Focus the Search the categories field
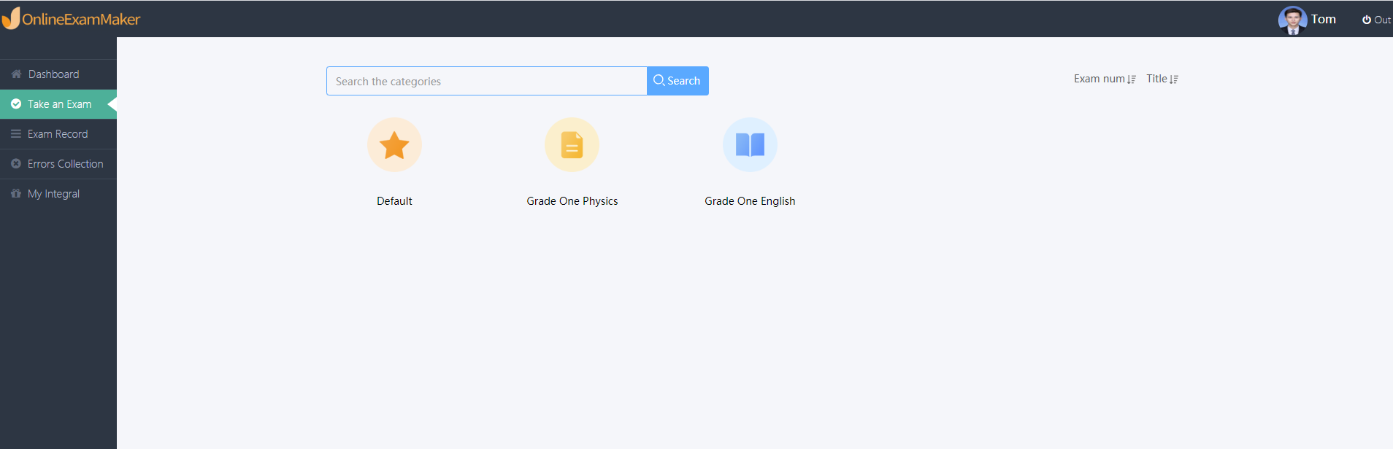The width and height of the screenshot is (1393, 449). click(x=487, y=81)
